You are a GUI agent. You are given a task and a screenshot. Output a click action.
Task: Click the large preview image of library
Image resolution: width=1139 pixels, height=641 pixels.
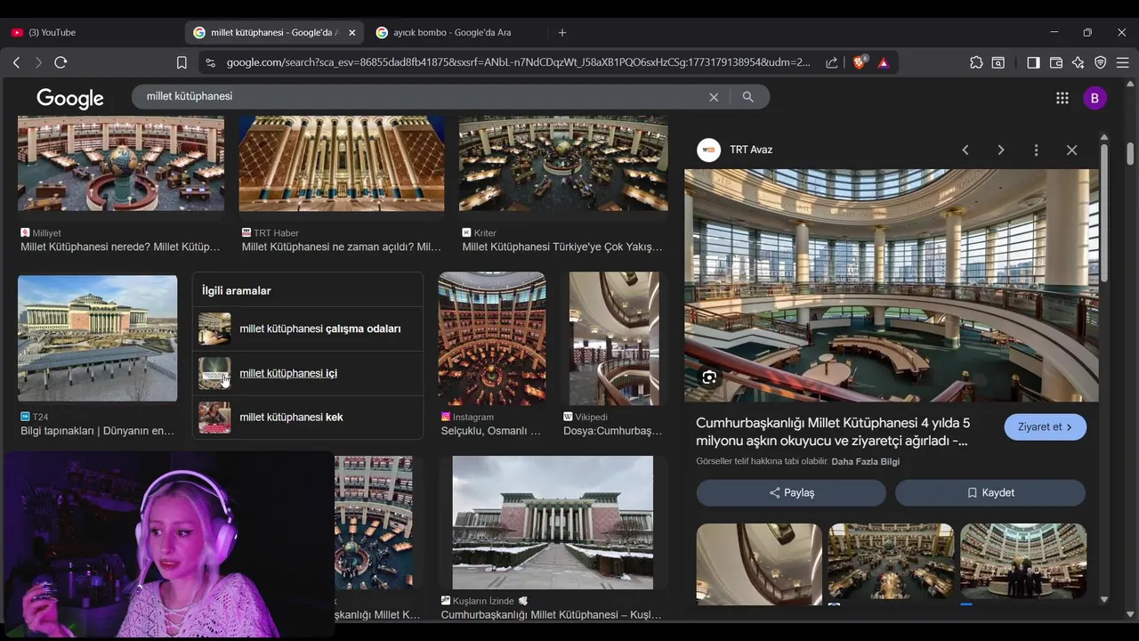coord(892,286)
